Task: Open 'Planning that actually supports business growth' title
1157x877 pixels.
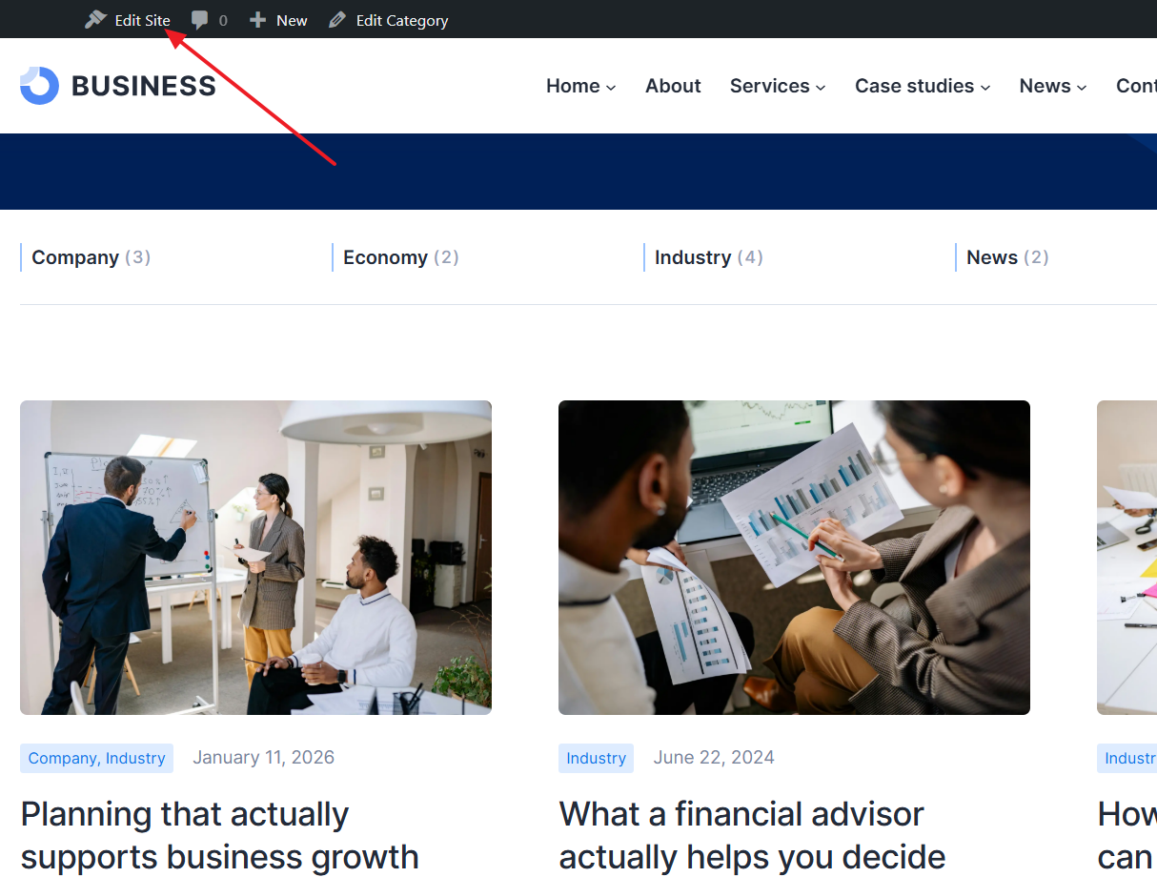Action: point(219,836)
